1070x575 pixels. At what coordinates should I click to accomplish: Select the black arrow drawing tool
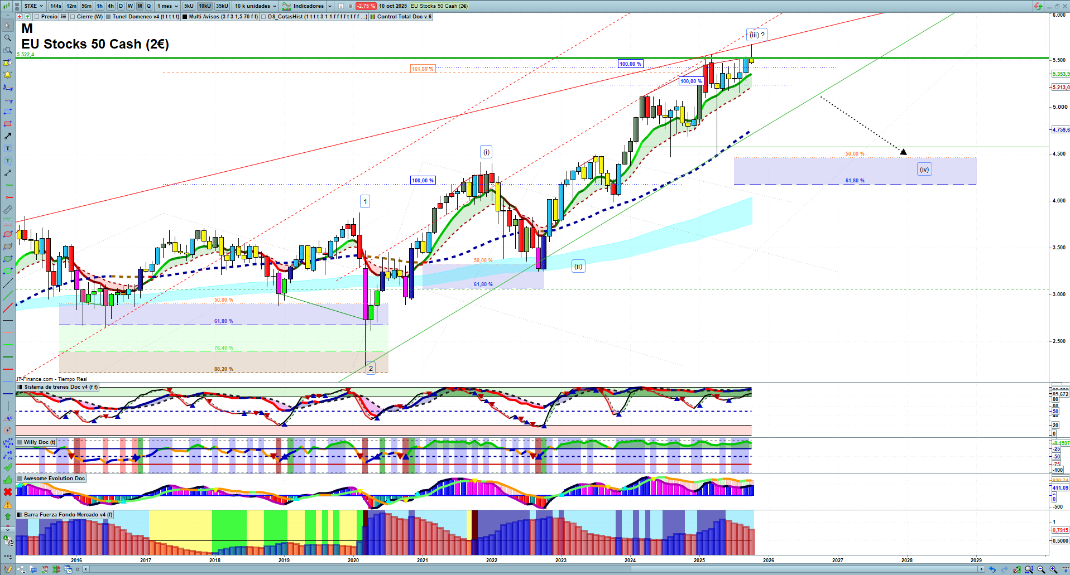tap(8, 136)
